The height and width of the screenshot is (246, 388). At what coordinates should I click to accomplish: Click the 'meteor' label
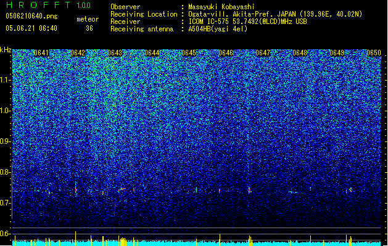click(x=88, y=19)
